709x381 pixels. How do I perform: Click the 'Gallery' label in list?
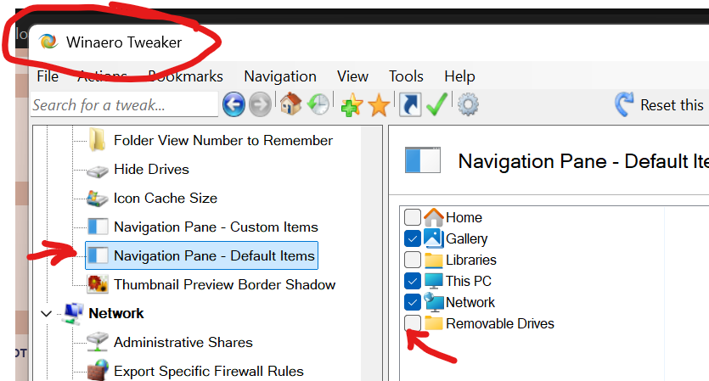[467, 238]
